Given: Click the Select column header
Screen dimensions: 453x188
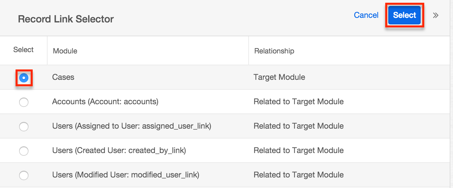Looking at the screenshot, I should tap(23, 50).
